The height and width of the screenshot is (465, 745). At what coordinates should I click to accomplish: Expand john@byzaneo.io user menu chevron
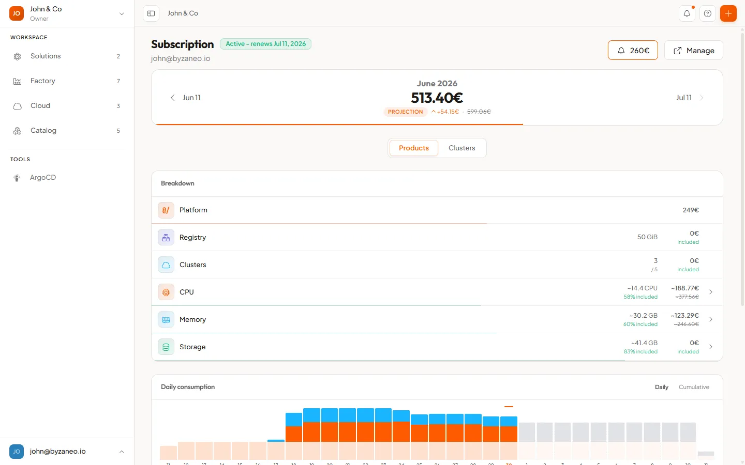pos(122,452)
